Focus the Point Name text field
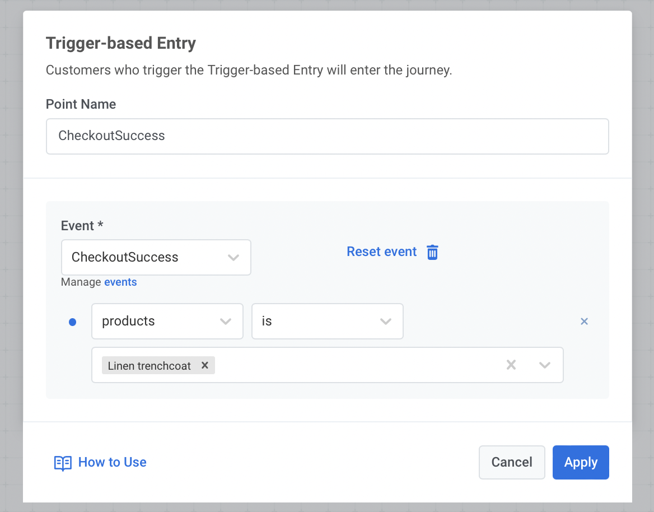Image resolution: width=654 pixels, height=512 pixels. pyautogui.click(x=327, y=136)
